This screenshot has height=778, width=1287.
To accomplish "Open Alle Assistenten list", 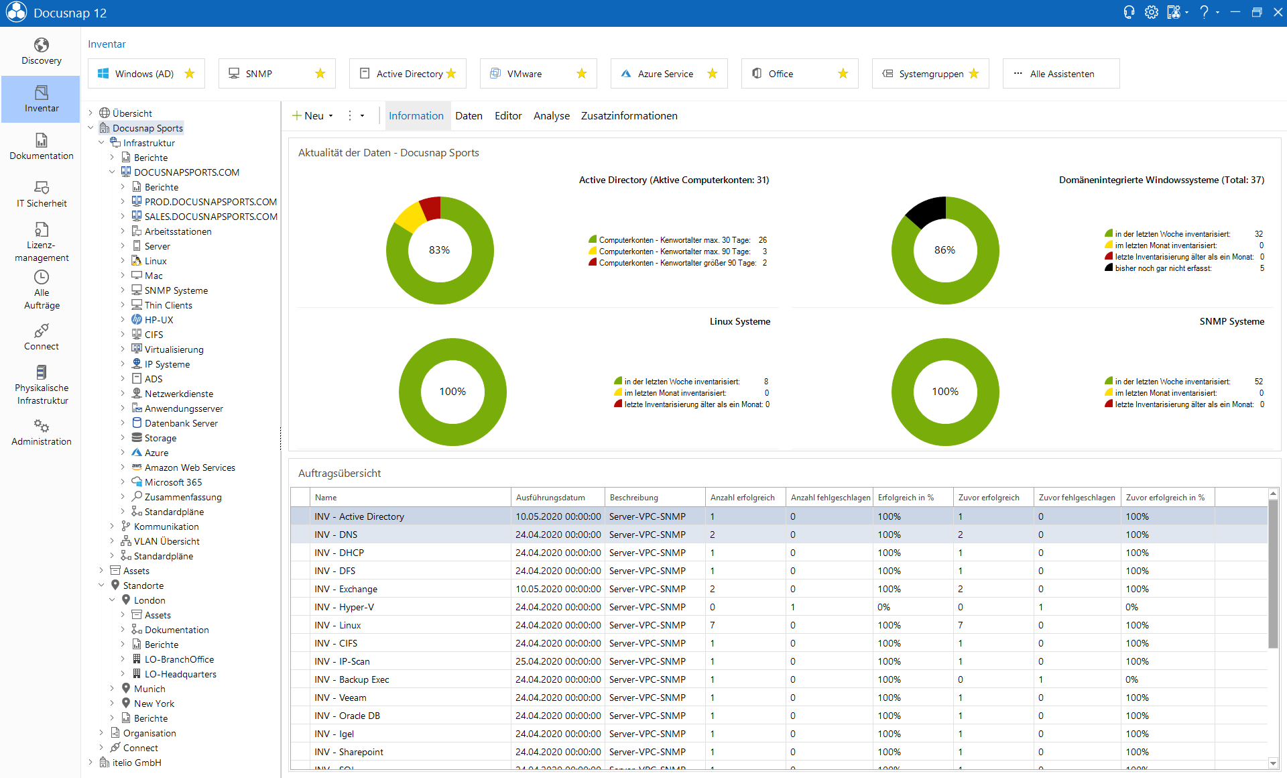I will [x=1061, y=74].
